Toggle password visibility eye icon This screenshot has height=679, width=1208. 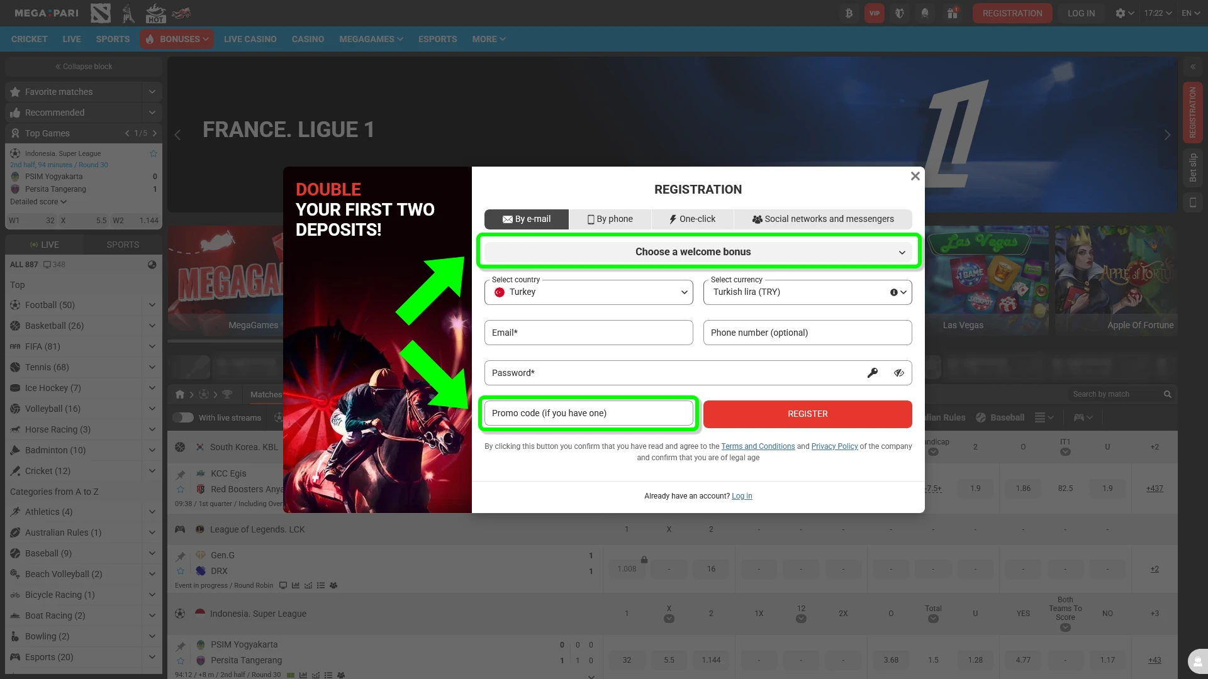coord(899,373)
